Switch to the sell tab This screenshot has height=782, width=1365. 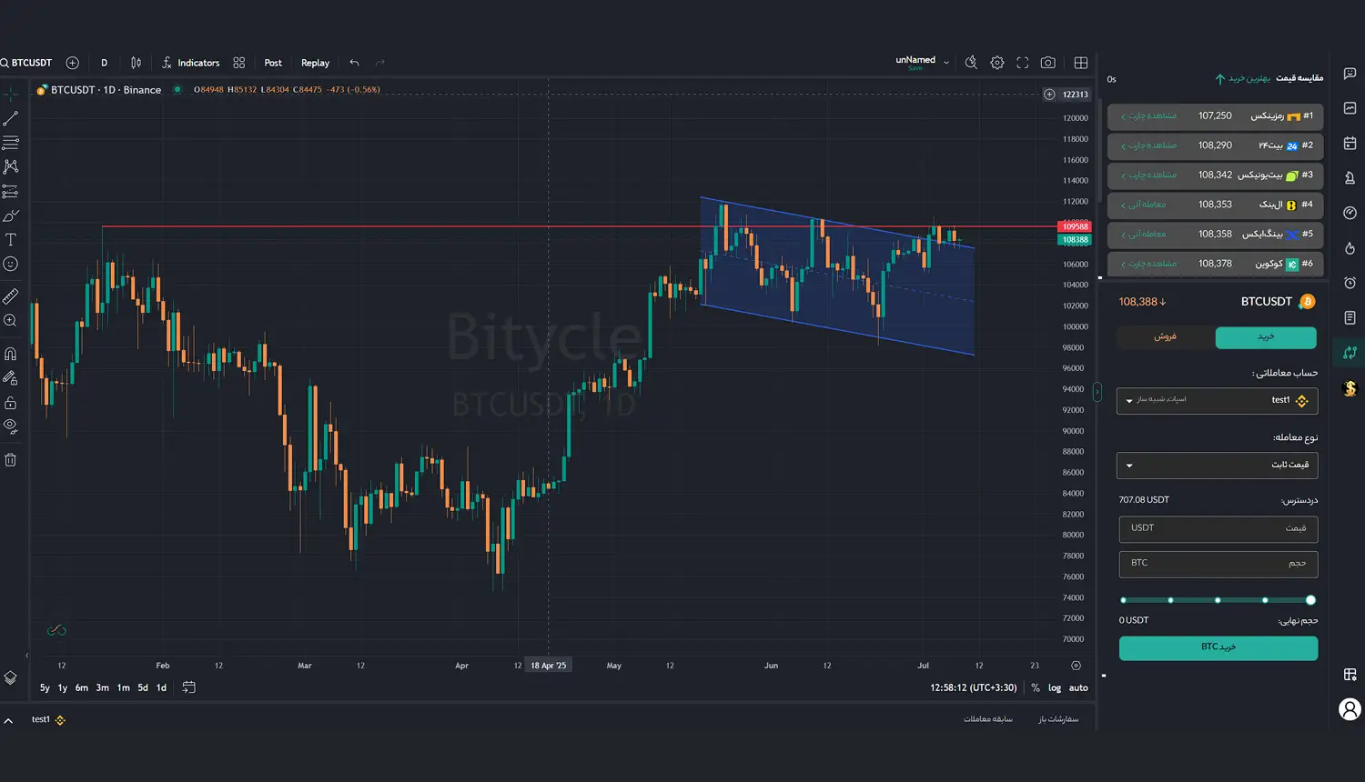click(1166, 336)
